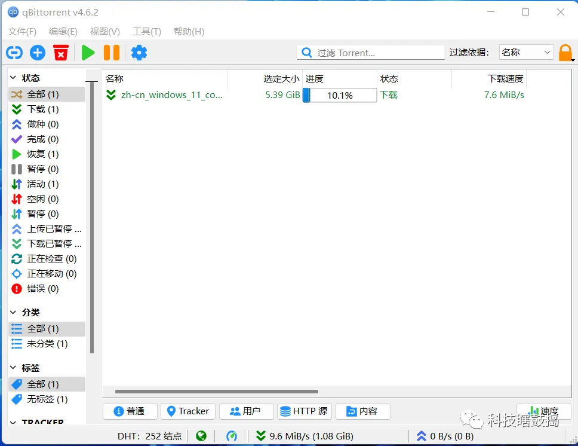578x446 pixels.
Task: Click the sidebar vertical scrollbar
Action: click(92, 218)
